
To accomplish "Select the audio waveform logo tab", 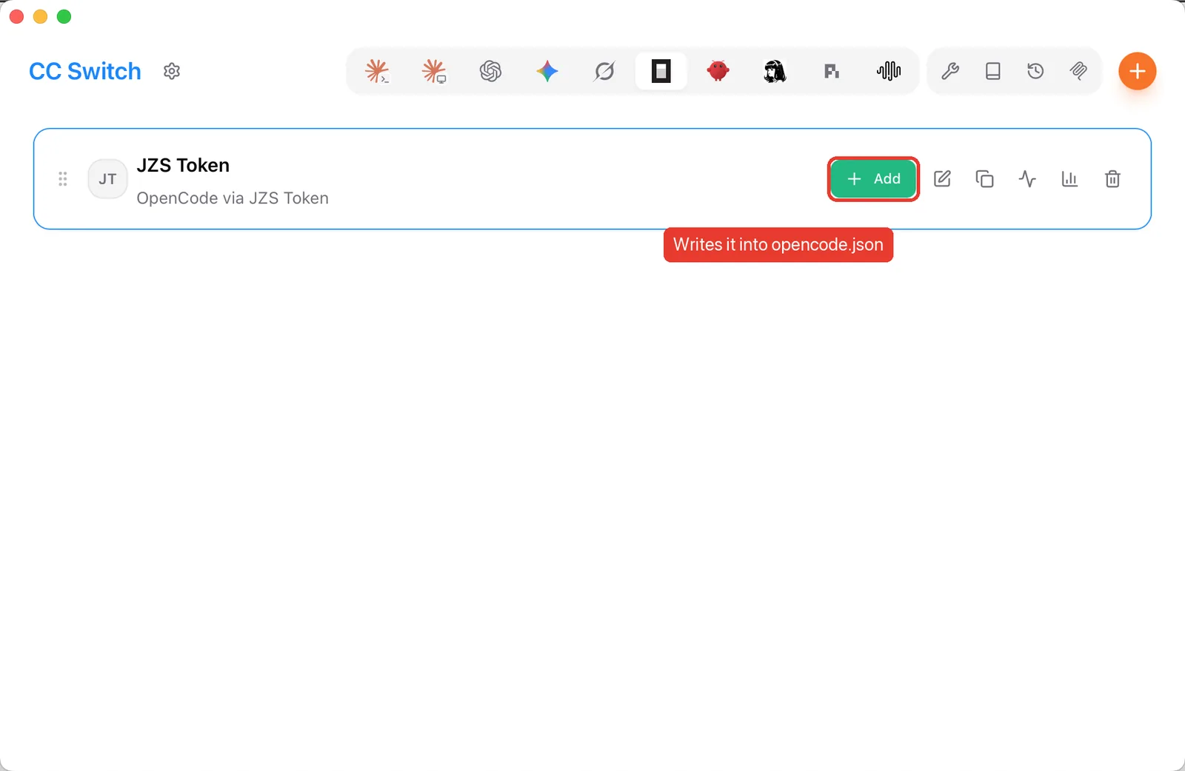I will 889,71.
